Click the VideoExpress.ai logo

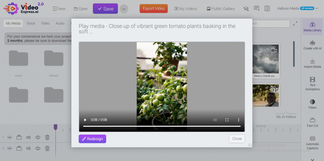23,9
